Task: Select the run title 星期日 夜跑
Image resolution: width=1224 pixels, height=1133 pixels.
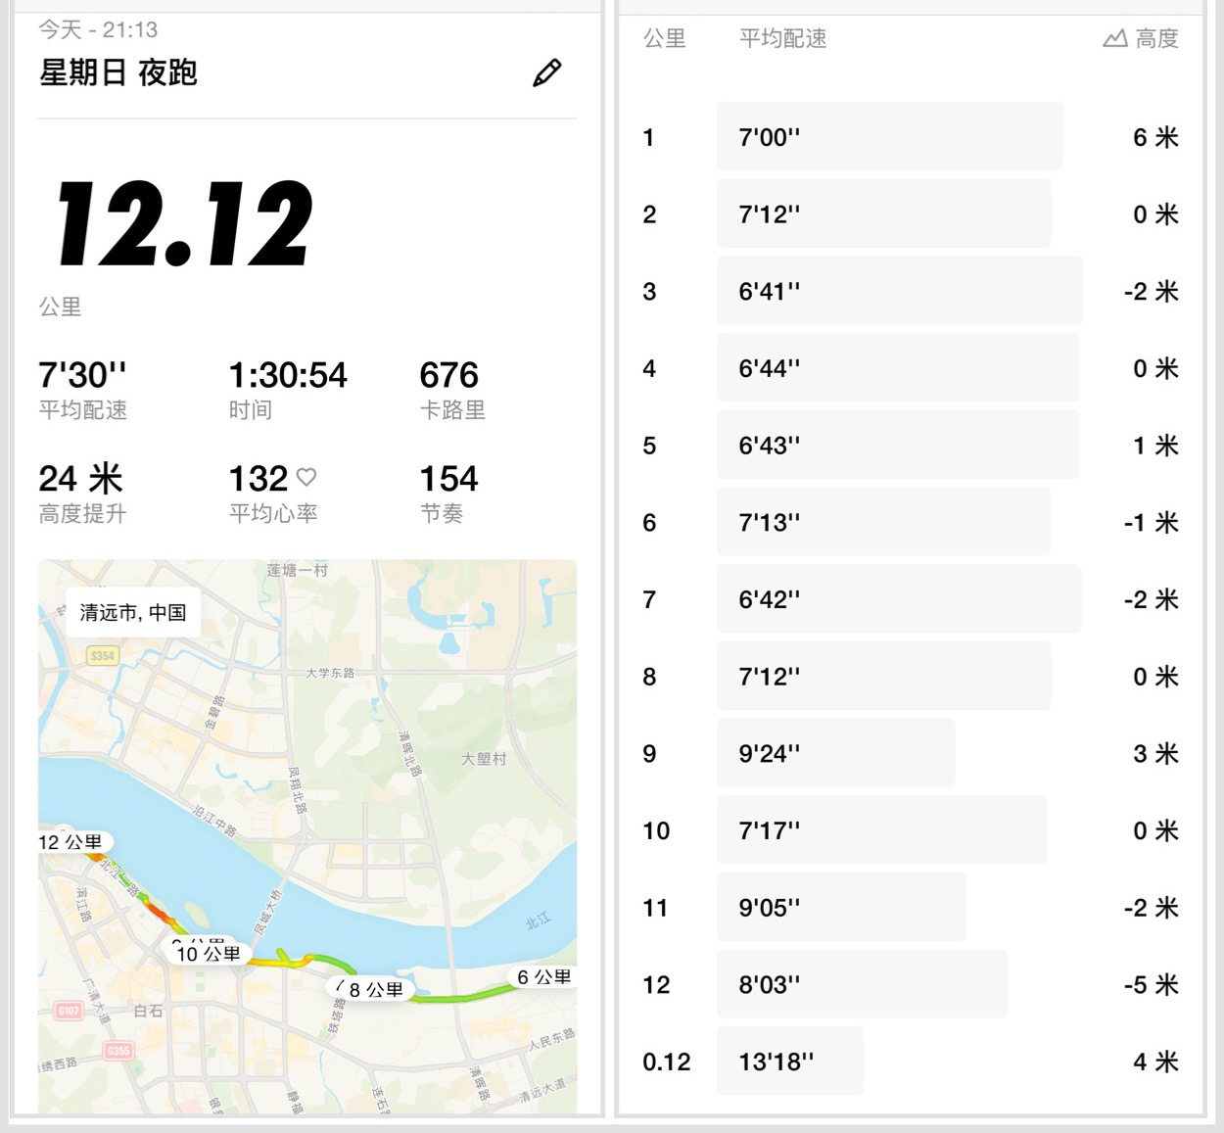Action: (x=118, y=72)
